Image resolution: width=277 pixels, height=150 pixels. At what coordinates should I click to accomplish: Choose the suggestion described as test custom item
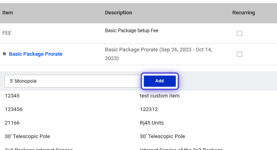coord(160,96)
